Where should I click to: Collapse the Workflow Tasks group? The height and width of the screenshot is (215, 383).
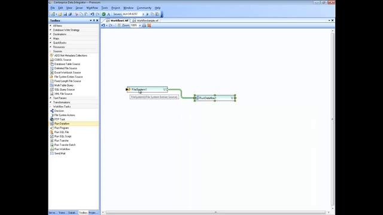[50, 106]
